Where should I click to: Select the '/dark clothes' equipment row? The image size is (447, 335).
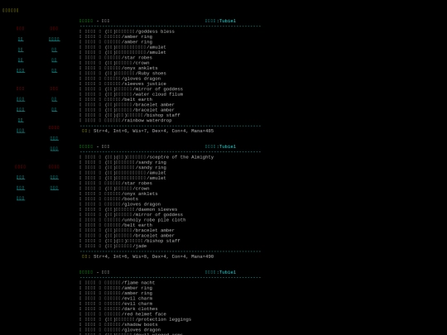pyautogui.click(x=118, y=309)
